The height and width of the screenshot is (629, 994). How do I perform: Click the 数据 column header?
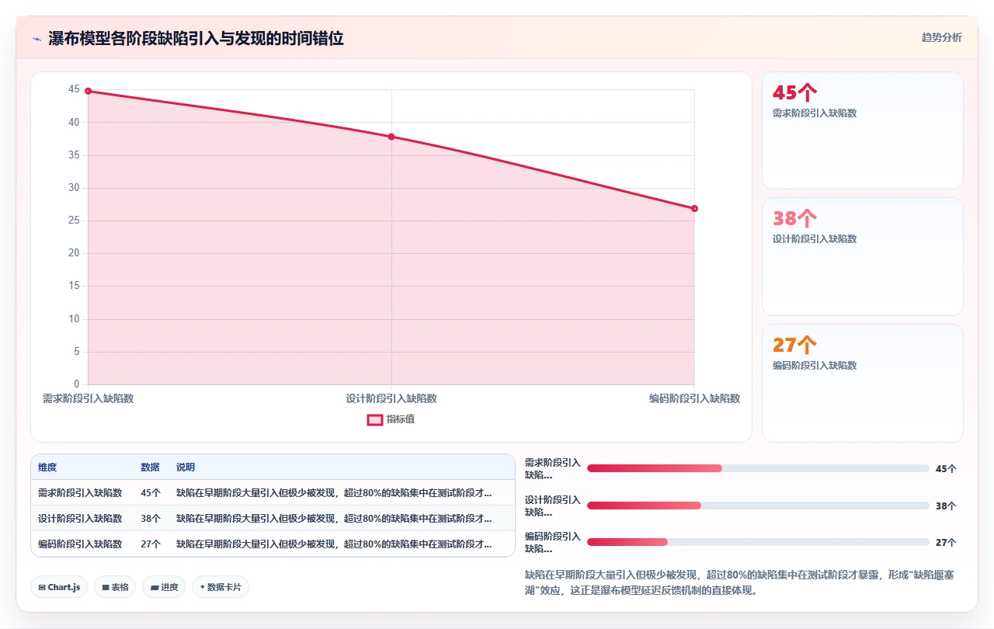coord(150,467)
